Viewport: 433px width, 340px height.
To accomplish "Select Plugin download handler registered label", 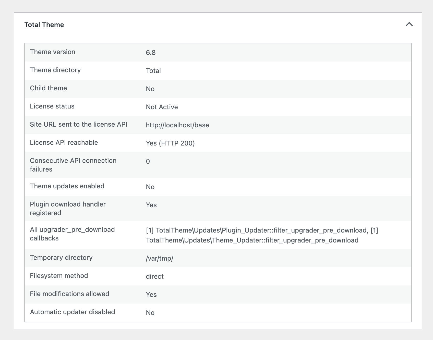I will [68, 209].
